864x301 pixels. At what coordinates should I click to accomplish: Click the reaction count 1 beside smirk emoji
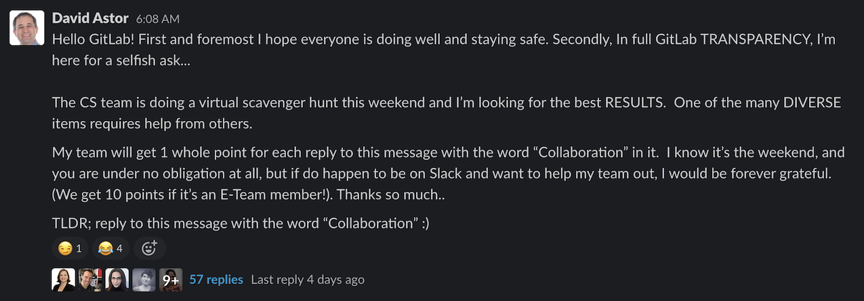click(x=79, y=249)
